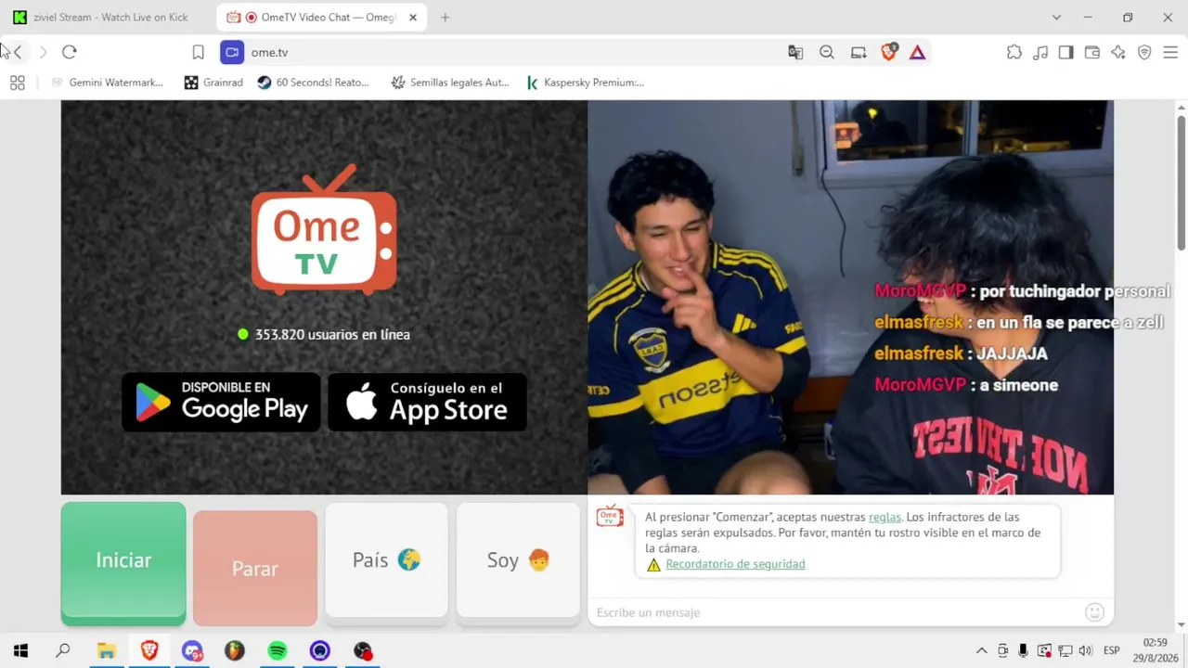Click the Brave browser taskbar icon
Screen dimensions: 1188x668
[x=149, y=650]
